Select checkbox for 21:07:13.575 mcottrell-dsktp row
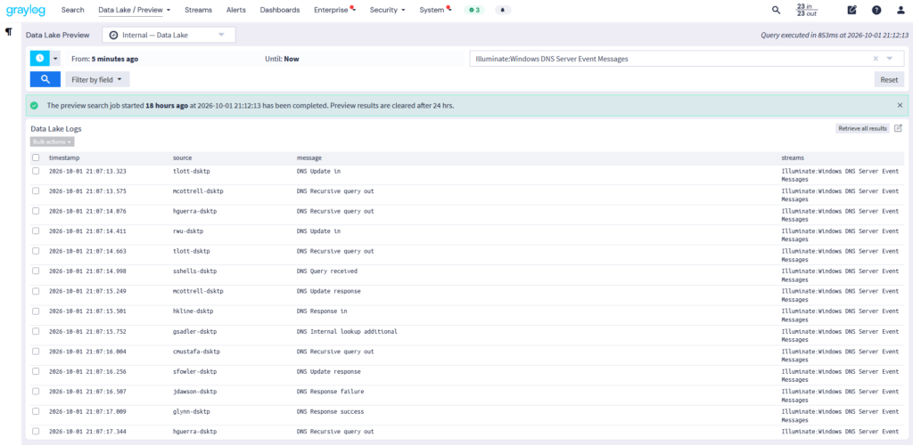913x445 pixels. pyautogui.click(x=36, y=190)
